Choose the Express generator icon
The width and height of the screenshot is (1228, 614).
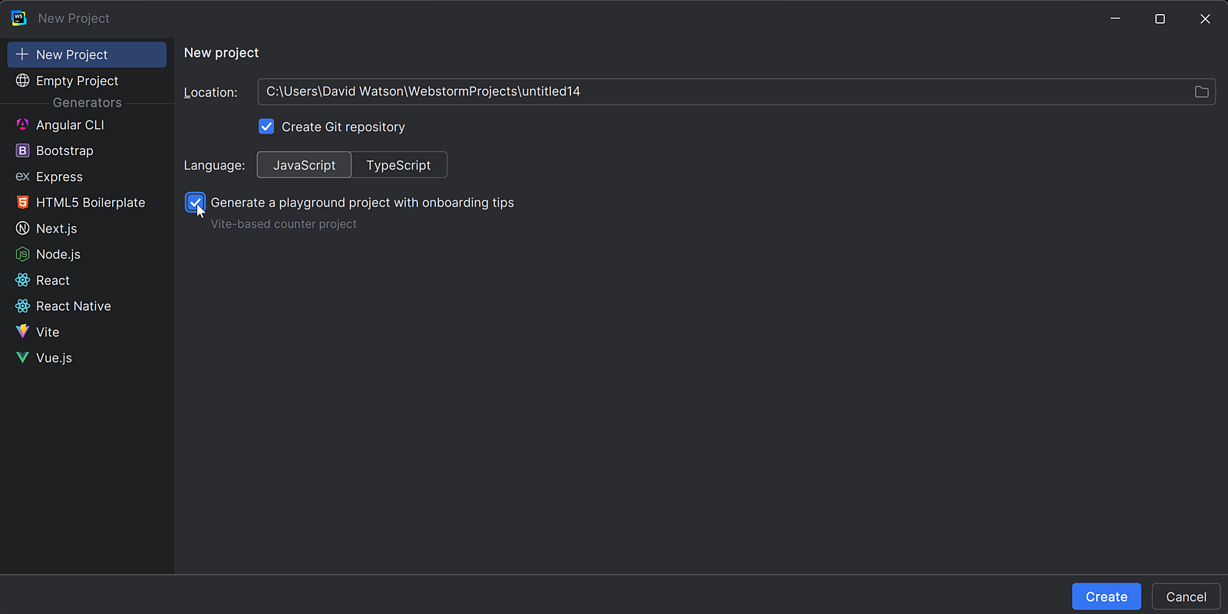22,177
